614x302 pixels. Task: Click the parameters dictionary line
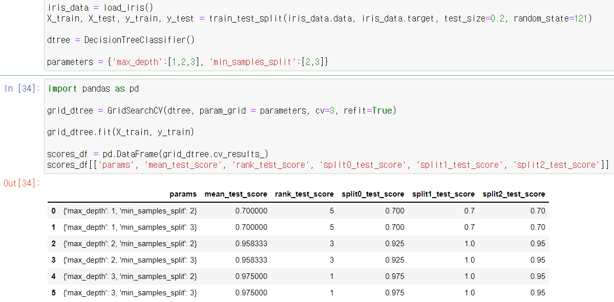187,62
